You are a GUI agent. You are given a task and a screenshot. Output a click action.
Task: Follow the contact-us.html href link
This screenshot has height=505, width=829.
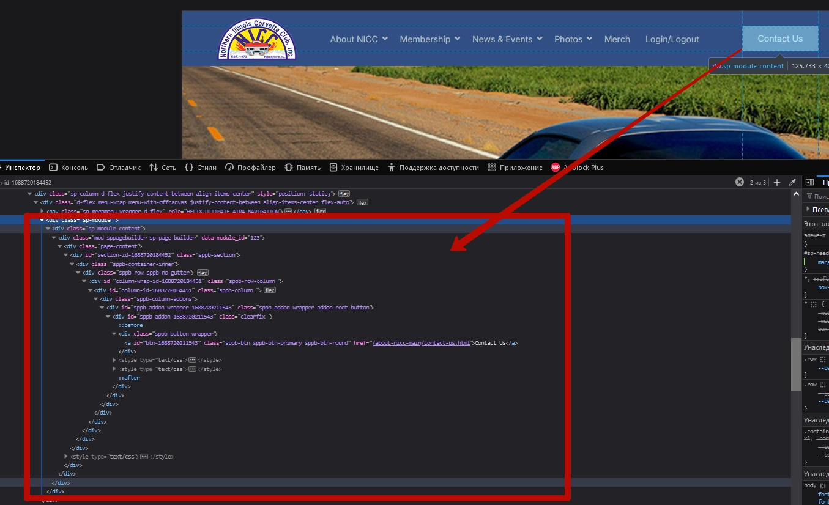[x=421, y=343]
